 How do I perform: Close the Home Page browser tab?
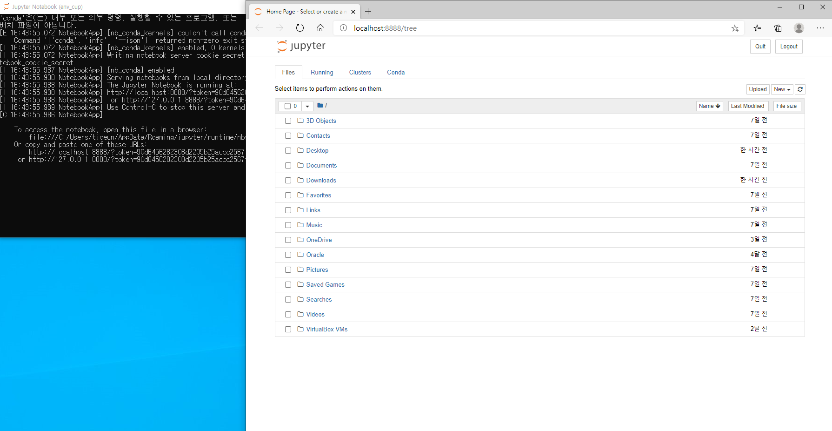(353, 12)
